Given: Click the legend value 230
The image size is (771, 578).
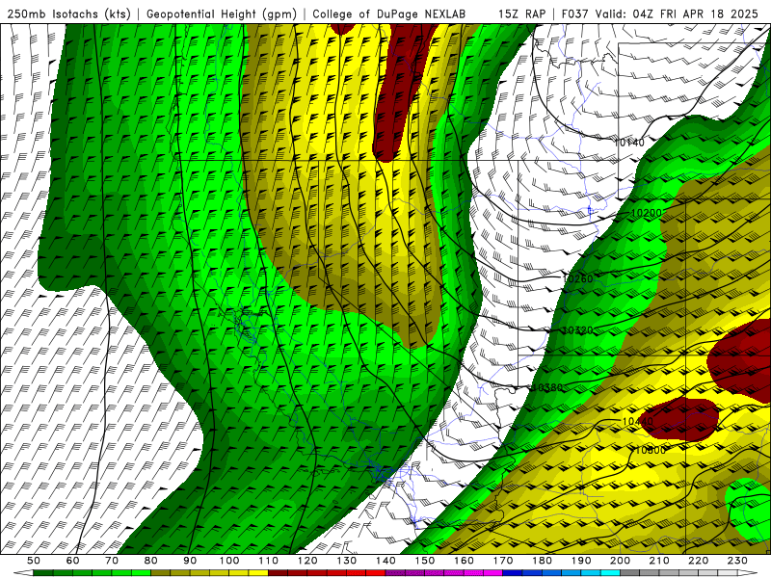Looking at the screenshot, I should pyautogui.click(x=737, y=561).
